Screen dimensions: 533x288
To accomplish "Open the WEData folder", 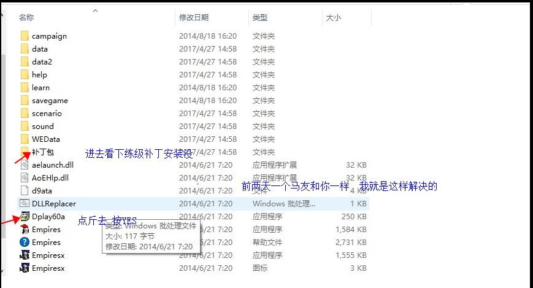I will tap(46, 139).
